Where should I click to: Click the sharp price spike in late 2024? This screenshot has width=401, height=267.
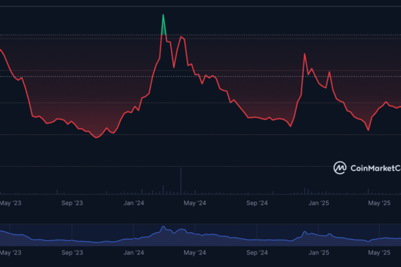[x=305, y=54]
